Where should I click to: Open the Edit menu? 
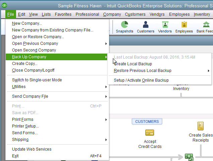(x=21, y=14)
